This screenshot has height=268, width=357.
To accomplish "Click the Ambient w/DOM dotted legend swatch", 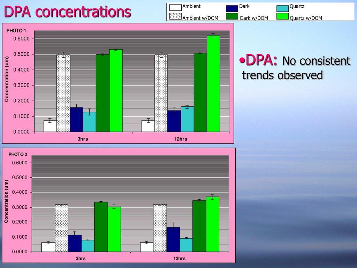I will click(175, 16).
